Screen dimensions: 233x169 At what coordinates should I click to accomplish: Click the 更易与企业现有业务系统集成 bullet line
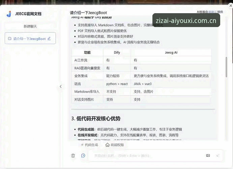[119, 42]
